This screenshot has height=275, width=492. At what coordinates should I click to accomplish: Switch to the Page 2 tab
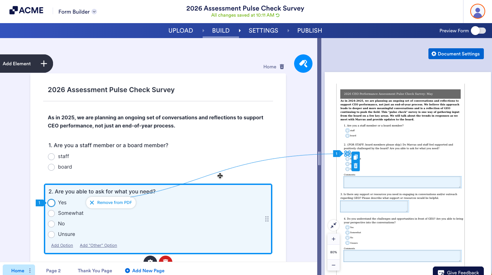53,271
